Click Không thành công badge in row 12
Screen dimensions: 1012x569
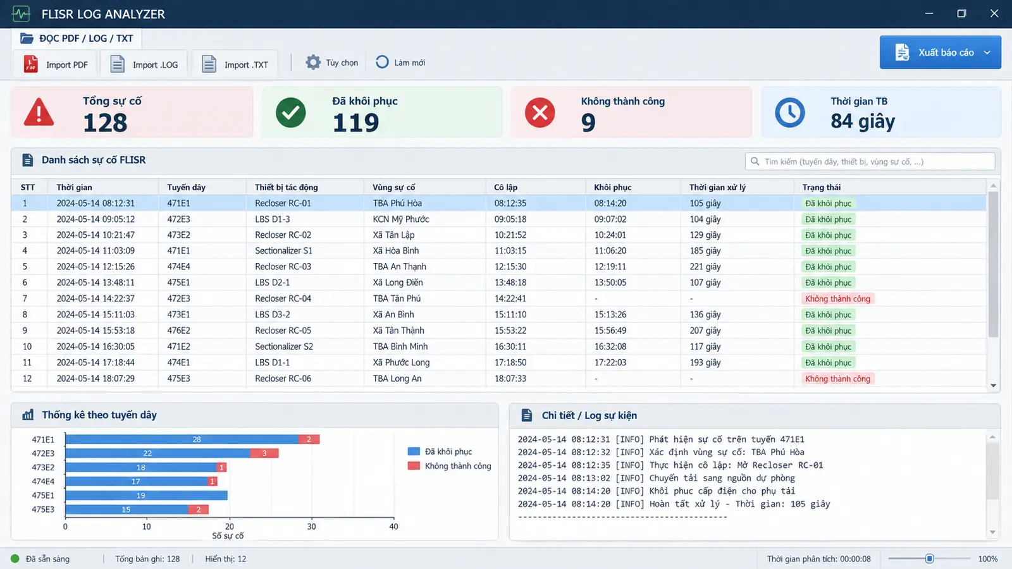point(837,379)
